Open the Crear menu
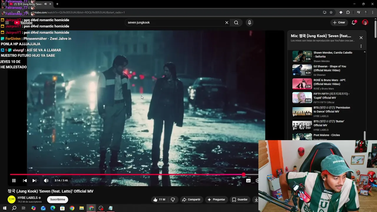 (339, 23)
